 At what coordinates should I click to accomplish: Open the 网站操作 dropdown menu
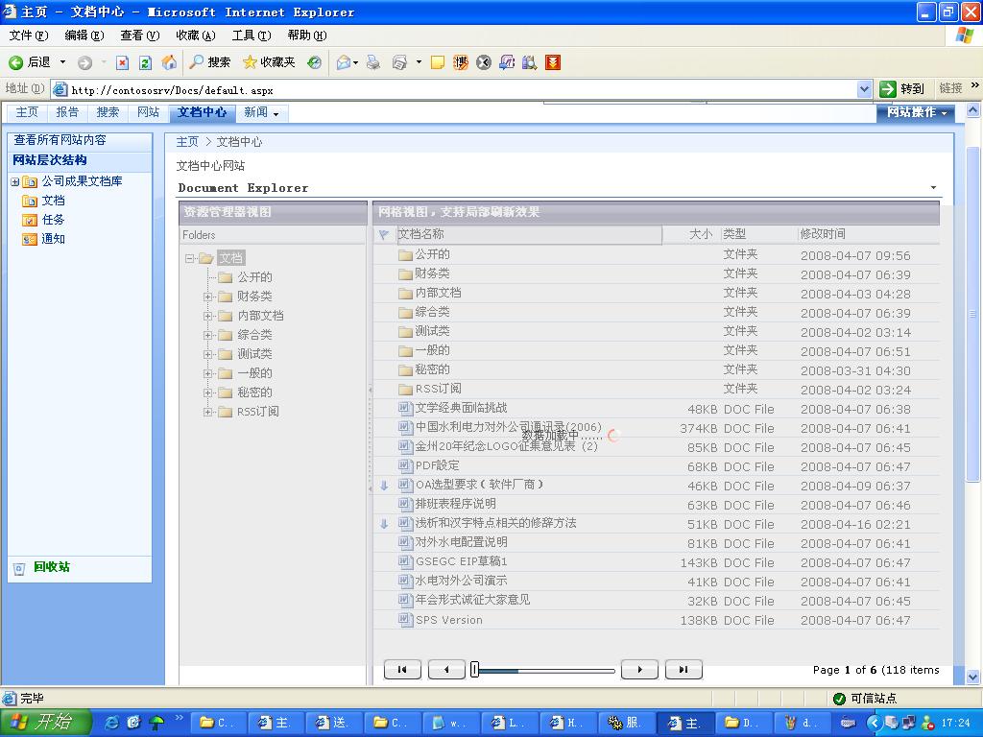point(915,112)
